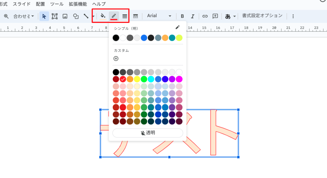Add a custom color with plus icon
Viewport: 327px width, 178px height.
(x=116, y=59)
